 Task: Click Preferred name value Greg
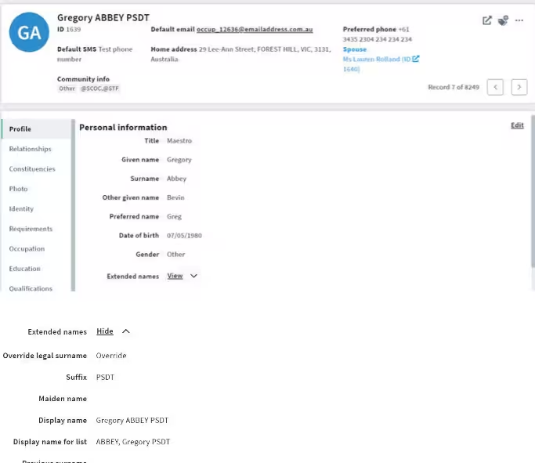[x=174, y=216]
